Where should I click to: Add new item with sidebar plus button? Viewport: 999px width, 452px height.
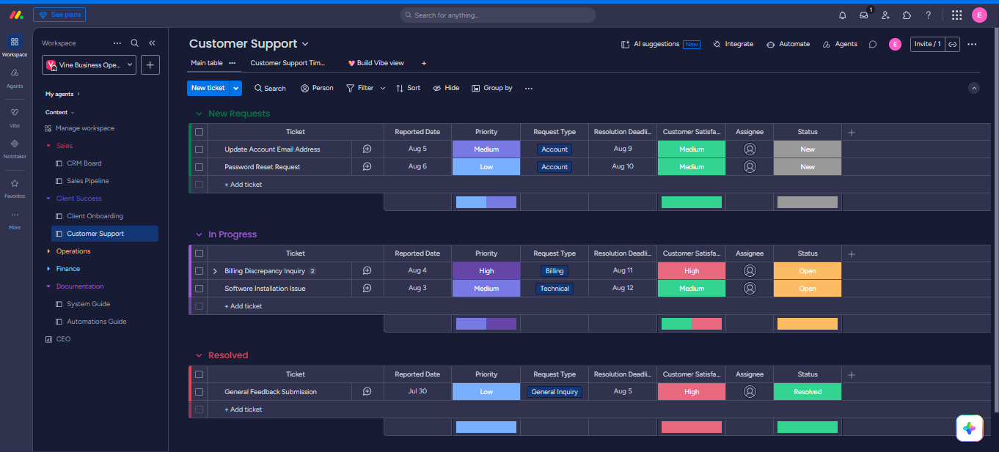(x=150, y=64)
